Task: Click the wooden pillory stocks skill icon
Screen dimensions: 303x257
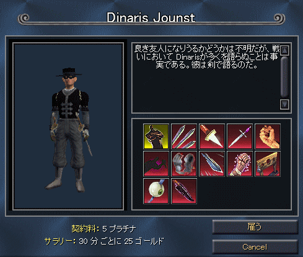Action: 268,164
